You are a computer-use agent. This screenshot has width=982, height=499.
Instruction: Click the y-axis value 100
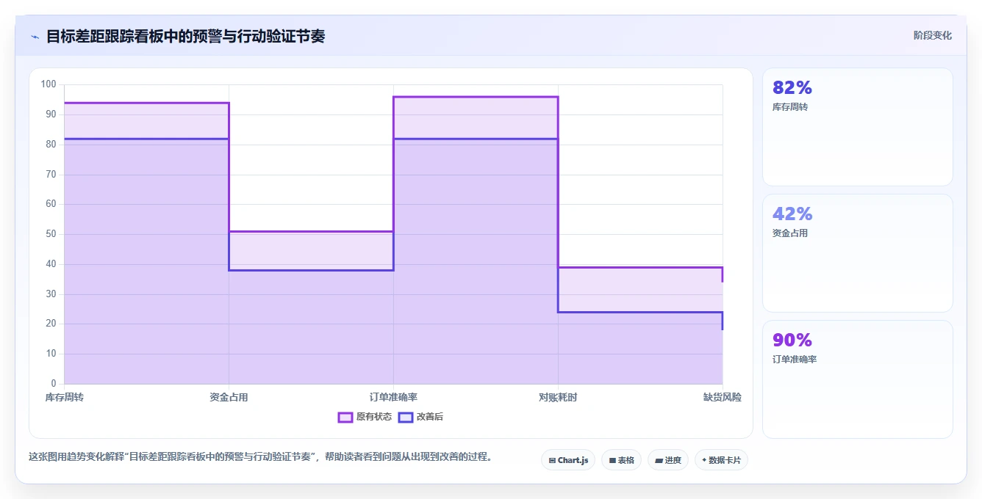[x=49, y=84]
